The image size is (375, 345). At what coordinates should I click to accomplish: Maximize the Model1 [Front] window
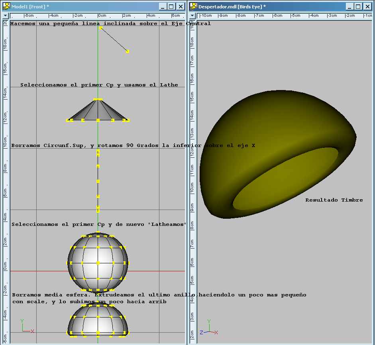click(171, 6)
